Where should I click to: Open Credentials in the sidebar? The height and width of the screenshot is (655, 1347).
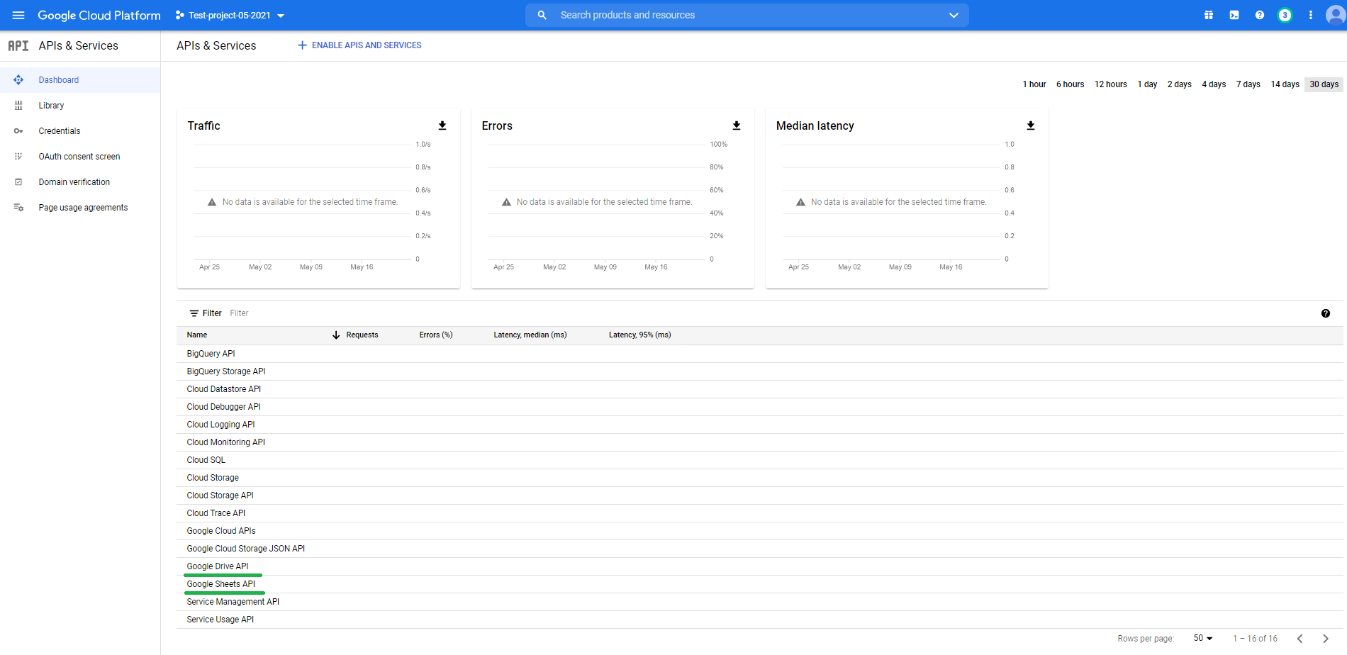pyautogui.click(x=60, y=131)
